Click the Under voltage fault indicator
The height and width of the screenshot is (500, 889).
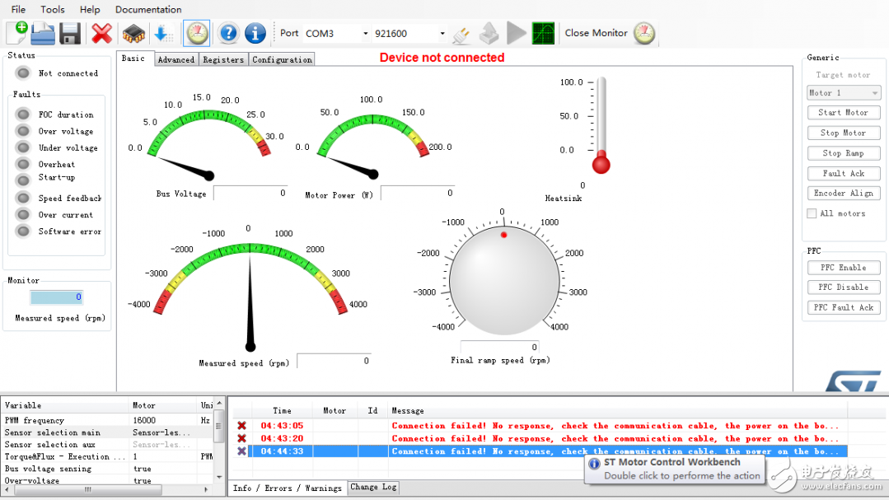pos(23,148)
